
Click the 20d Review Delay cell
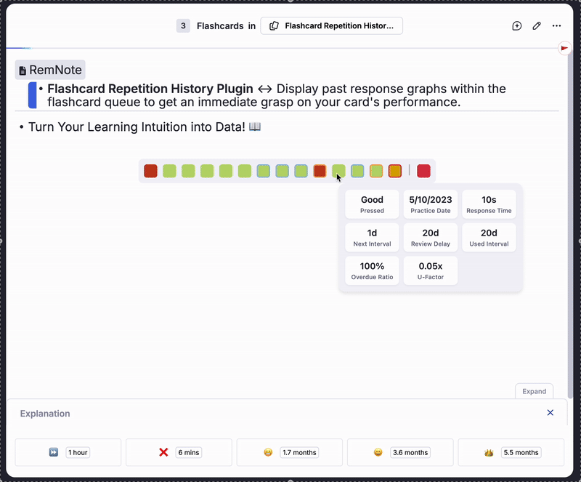(x=431, y=238)
